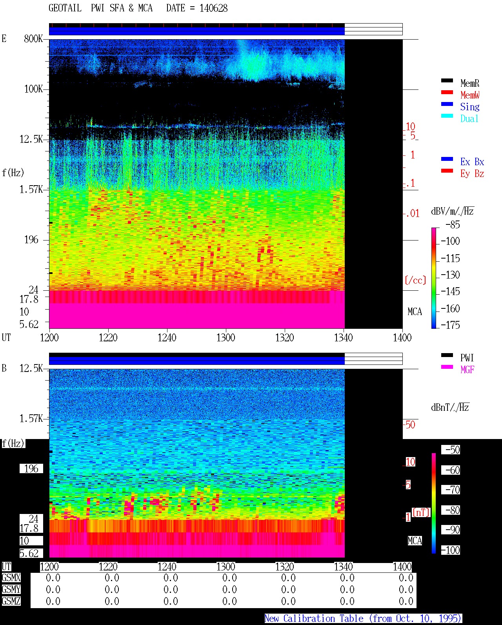The width and height of the screenshot is (502, 625).
Task: Click the -50 value on the lower color bar
Action: (x=451, y=450)
